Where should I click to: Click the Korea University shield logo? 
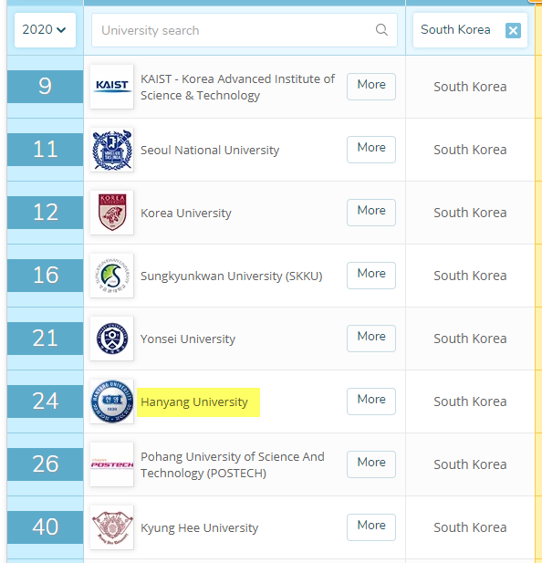tap(111, 213)
